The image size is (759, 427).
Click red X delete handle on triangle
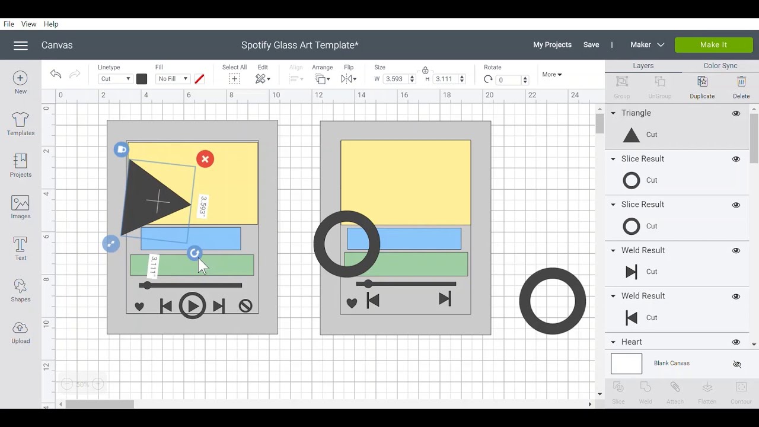click(x=205, y=159)
